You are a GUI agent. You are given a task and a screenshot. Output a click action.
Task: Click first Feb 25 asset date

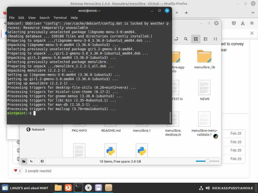point(236,133)
